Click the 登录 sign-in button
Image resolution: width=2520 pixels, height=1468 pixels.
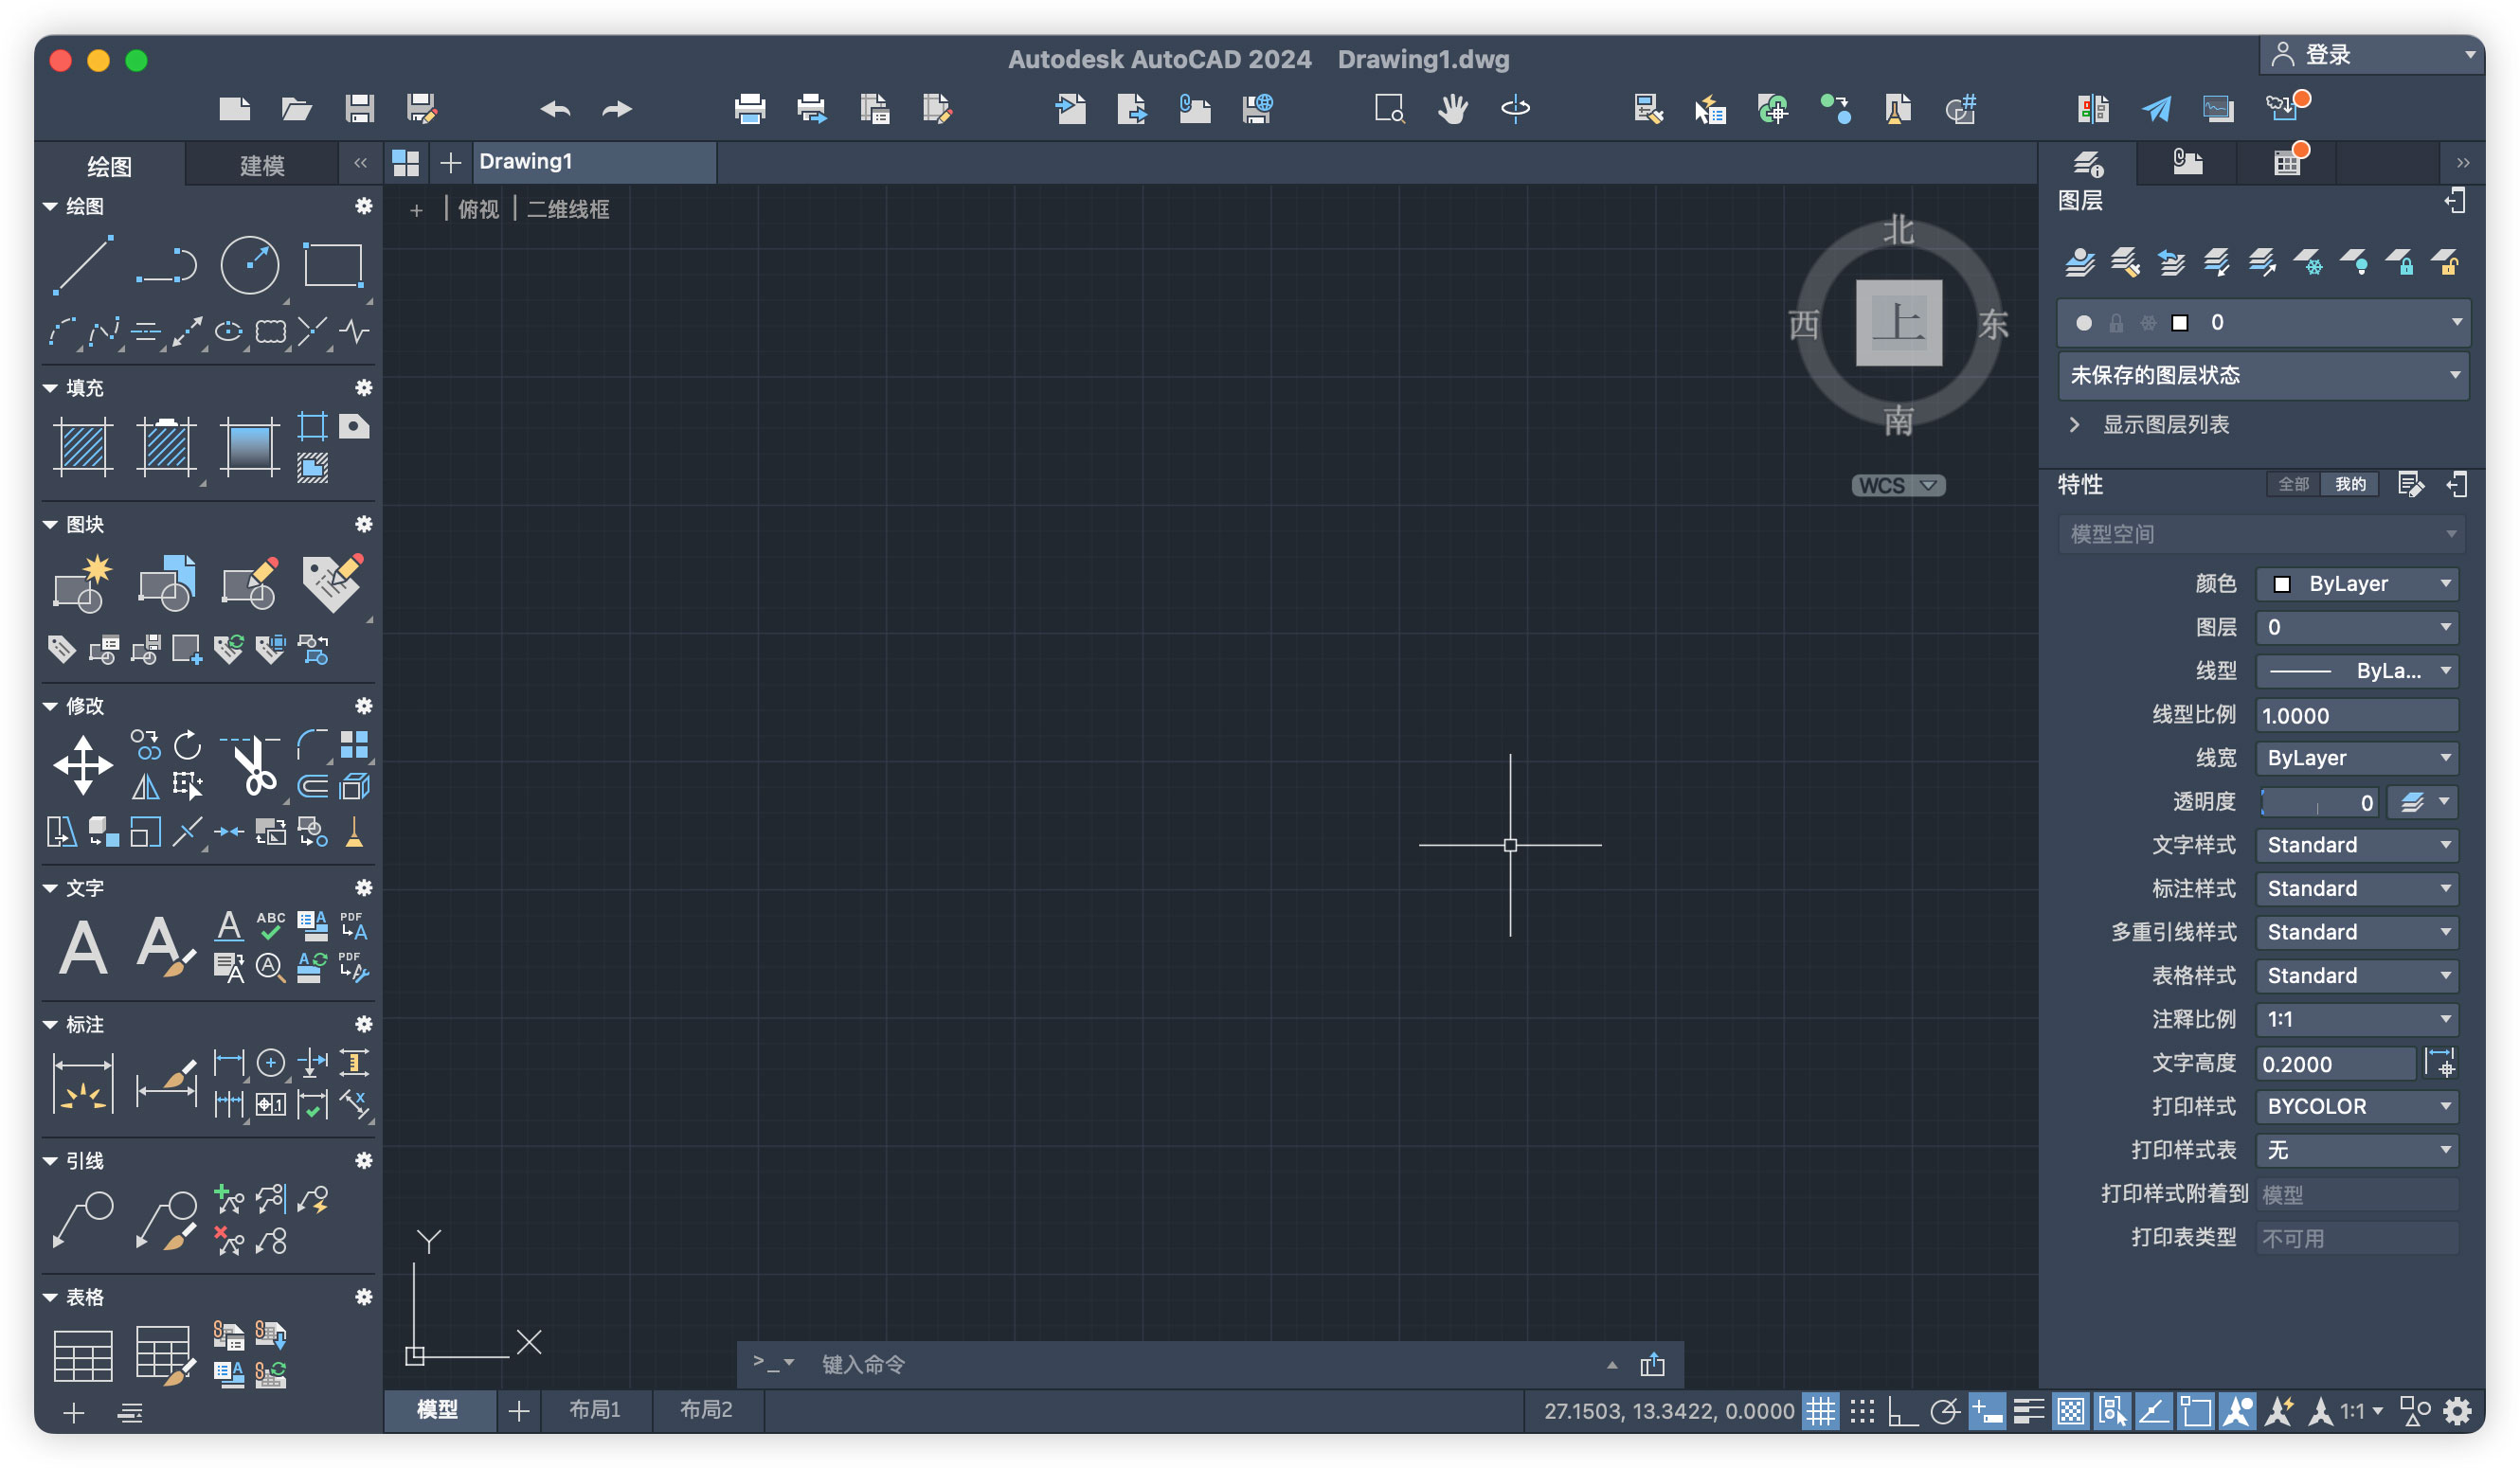point(2371,55)
